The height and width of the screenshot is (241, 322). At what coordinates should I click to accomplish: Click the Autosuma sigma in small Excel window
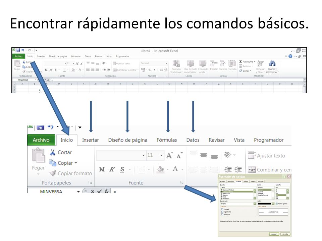[240, 62]
